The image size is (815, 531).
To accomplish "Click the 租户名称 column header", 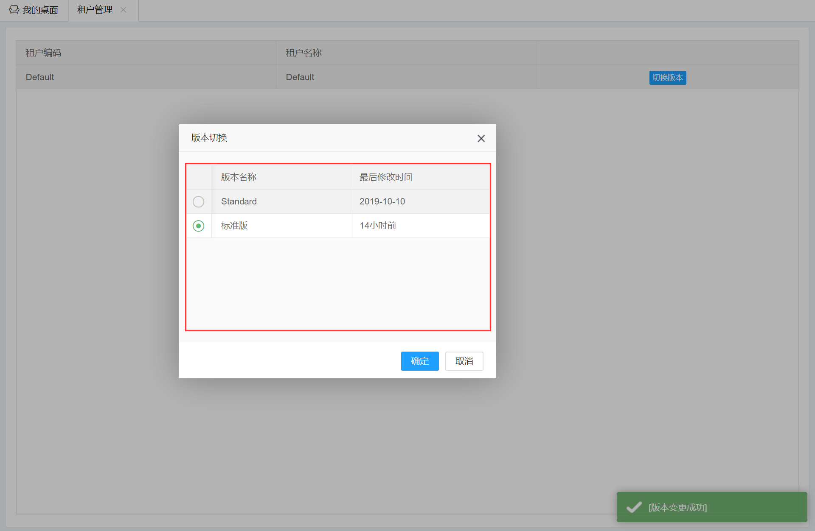I will (304, 53).
